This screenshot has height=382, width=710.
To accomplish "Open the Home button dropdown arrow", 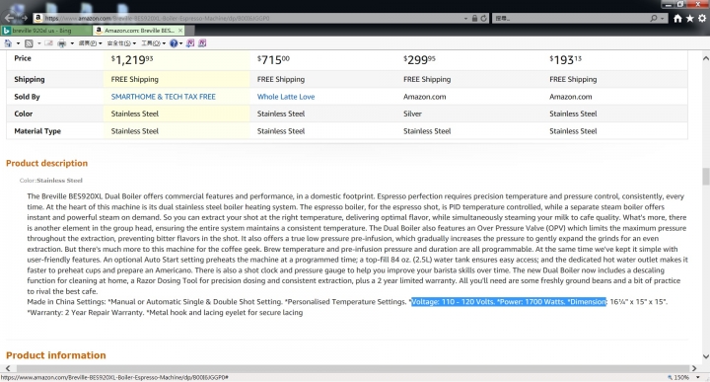I will (x=18, y=43).
